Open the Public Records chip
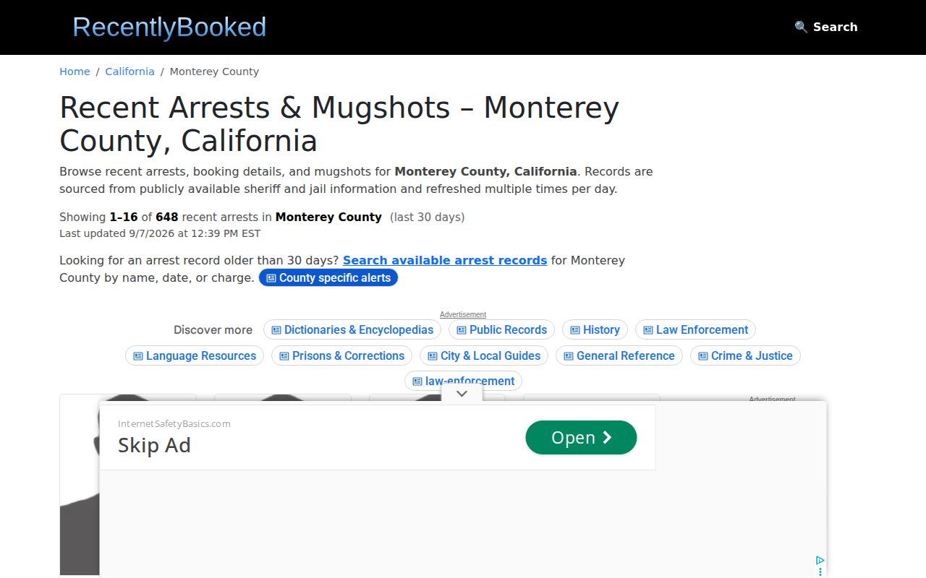This screenshot has height=578, width=926. coord(501,330)
